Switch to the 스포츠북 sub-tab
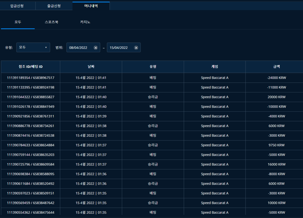303x218 pixels. click(52, 22)
